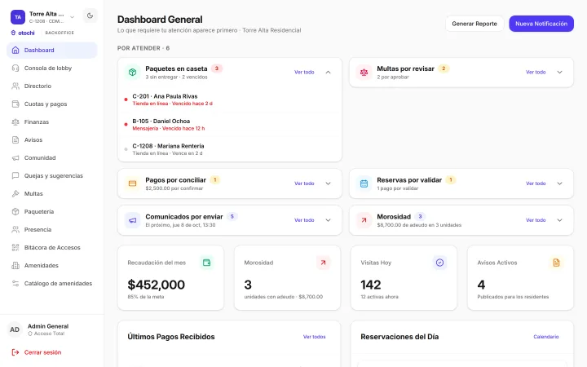The width and height of the screenshot is (587, 367).
Task: Click the Generar Reporte button
Action: click(x=474, y=24)
